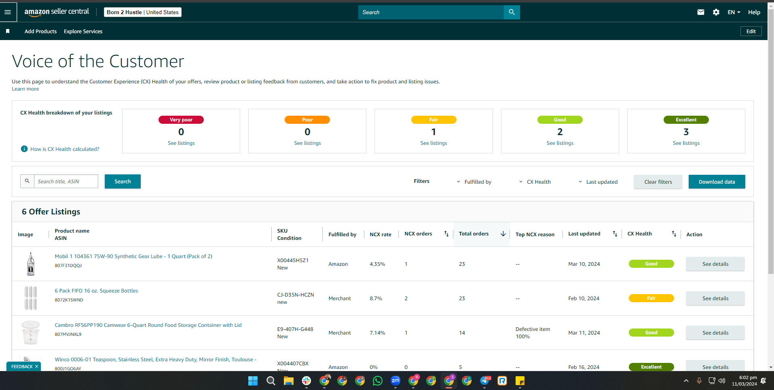Open the messages envelope icon
The width and height of the screenshot is (774, 390).
[701, 12]
